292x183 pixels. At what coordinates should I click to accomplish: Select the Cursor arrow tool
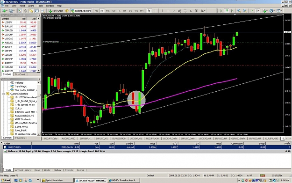pos(149,11)
